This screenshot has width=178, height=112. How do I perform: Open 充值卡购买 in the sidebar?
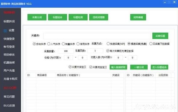[11, 79]
